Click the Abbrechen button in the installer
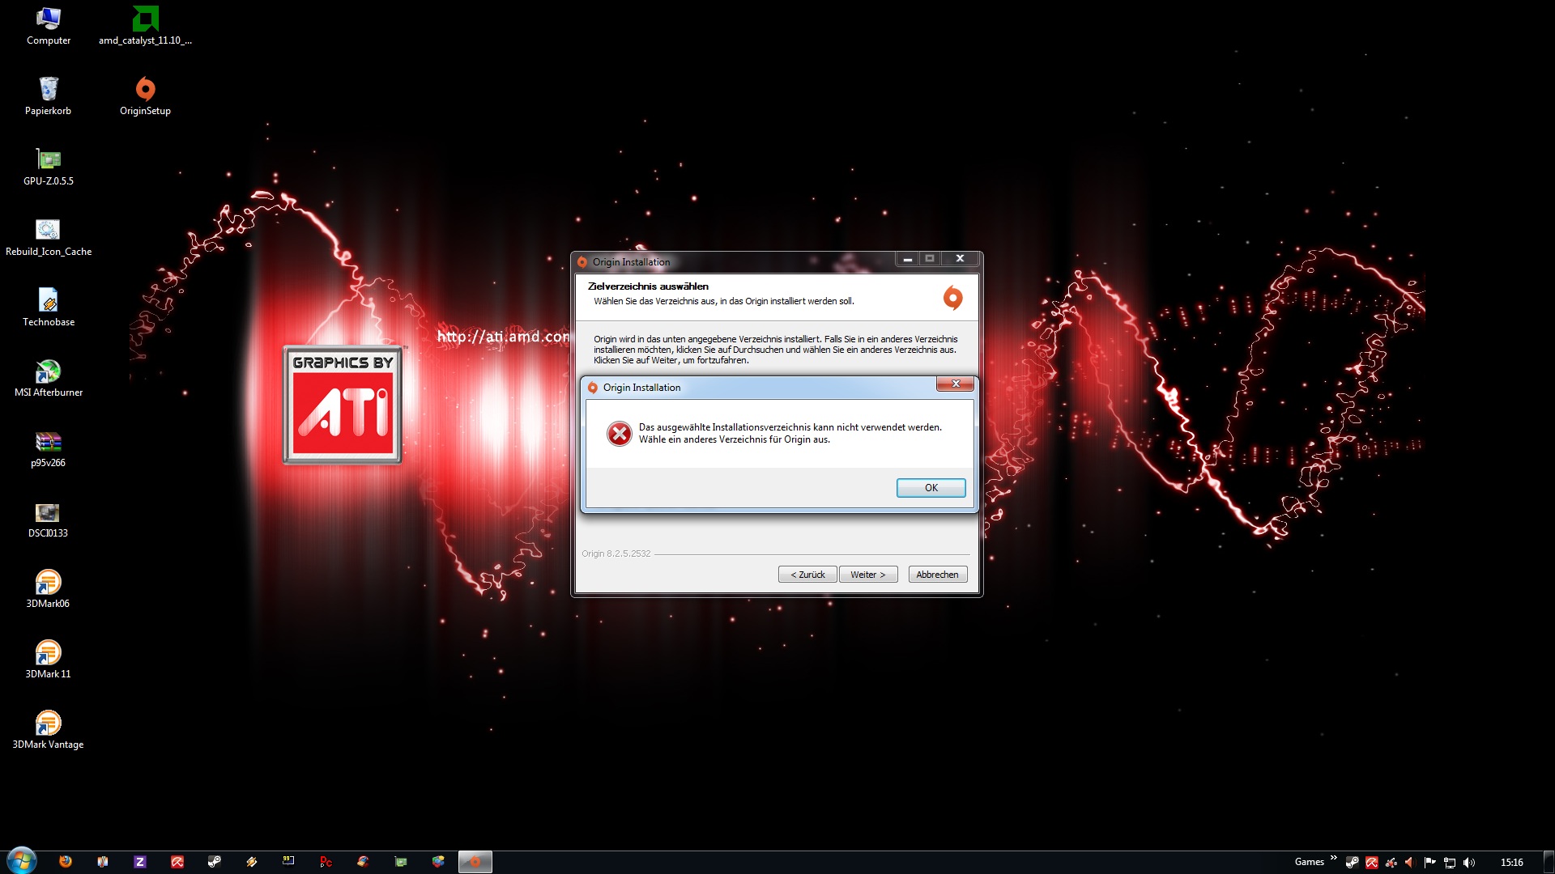Viewport: 1555px width, 874px height. [937, 575]
